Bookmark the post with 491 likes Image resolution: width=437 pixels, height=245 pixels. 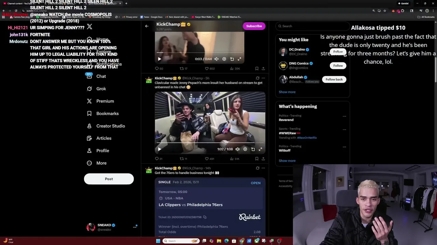[257, 159]
